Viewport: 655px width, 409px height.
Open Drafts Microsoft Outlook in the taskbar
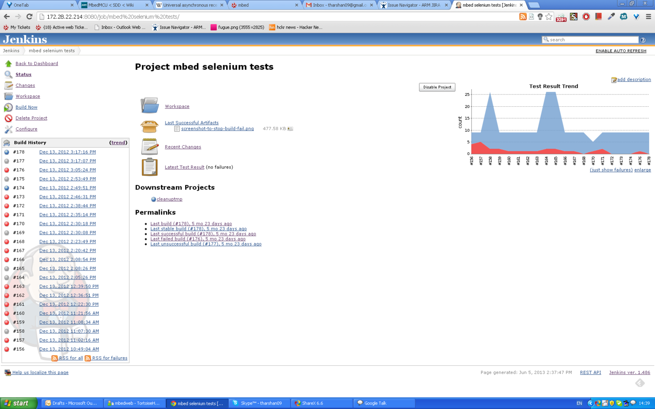(72, 403)
